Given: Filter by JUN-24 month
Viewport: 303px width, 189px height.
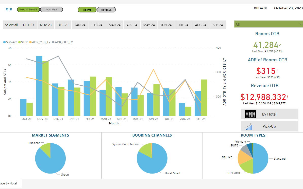Looking at the screenshot, I should tap(166, 25).
